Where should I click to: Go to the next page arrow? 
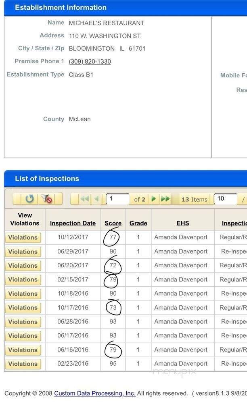[x=154, y=199]
